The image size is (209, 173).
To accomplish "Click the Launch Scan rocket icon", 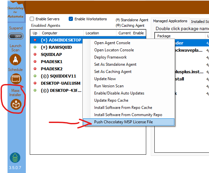I will coord(15,60).
